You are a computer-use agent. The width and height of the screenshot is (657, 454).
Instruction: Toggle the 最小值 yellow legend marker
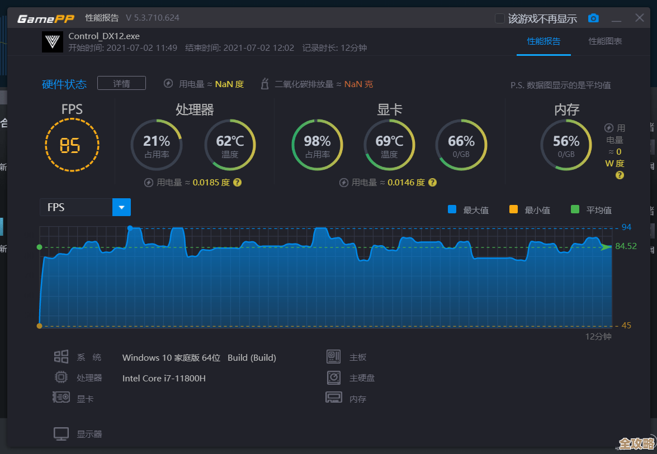(513, 209)
